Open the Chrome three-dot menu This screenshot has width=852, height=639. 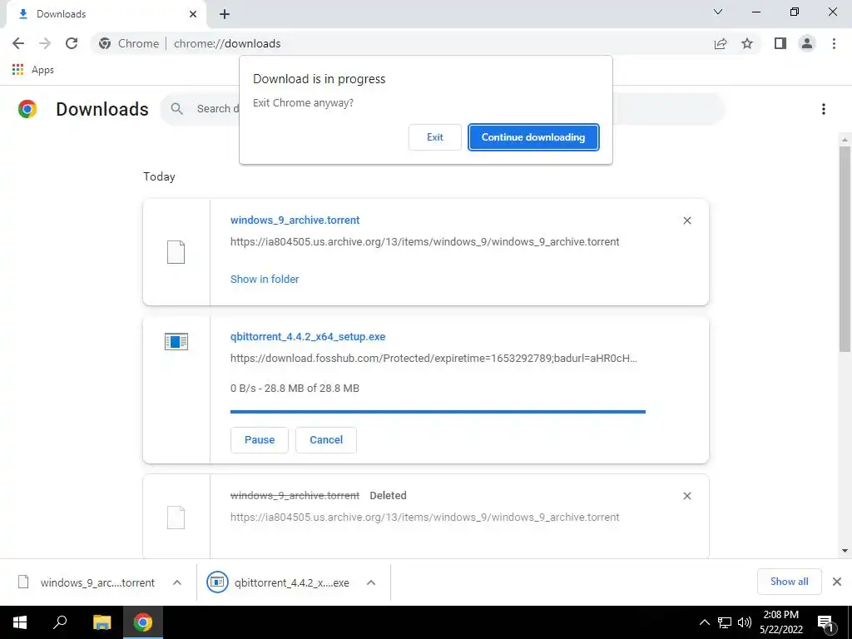834,43
